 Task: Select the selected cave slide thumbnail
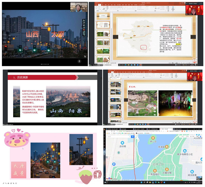pos(115,114)
